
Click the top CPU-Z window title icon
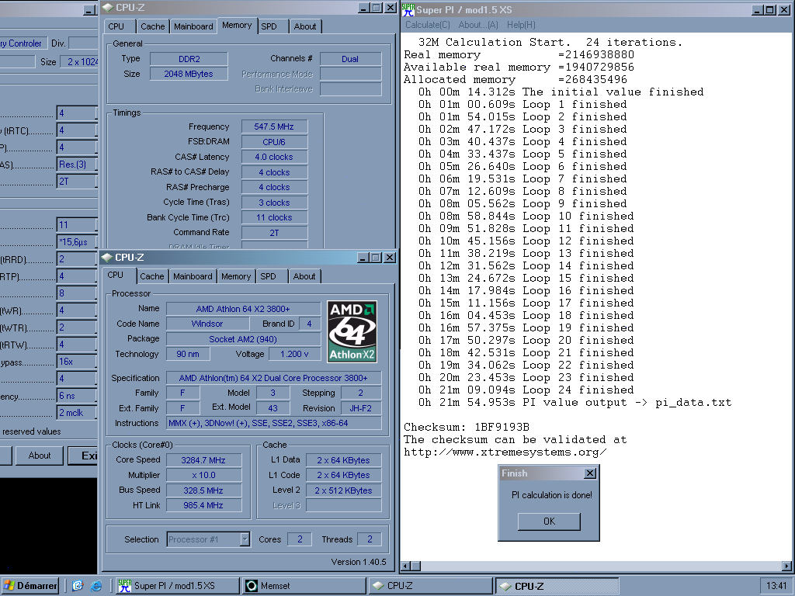[107, 8]
